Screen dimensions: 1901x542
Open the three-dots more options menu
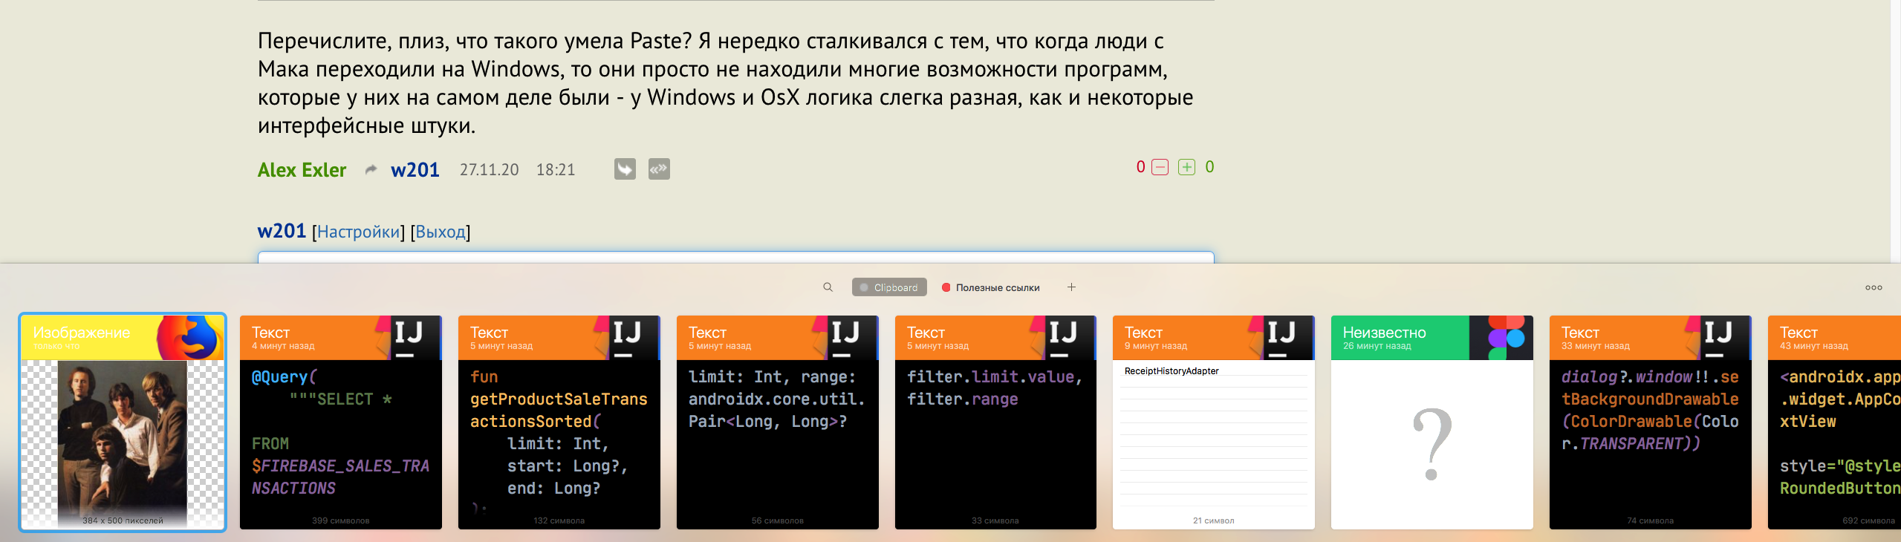pos(1873,287)
